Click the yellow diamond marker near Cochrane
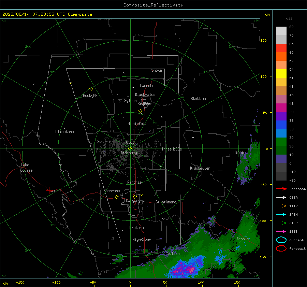Screen dimensions: 307x287 pos(117,197)
